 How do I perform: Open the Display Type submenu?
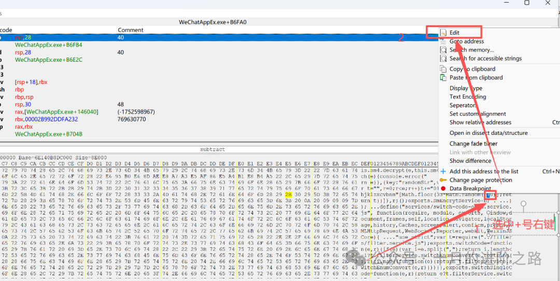tap(466, 88)
